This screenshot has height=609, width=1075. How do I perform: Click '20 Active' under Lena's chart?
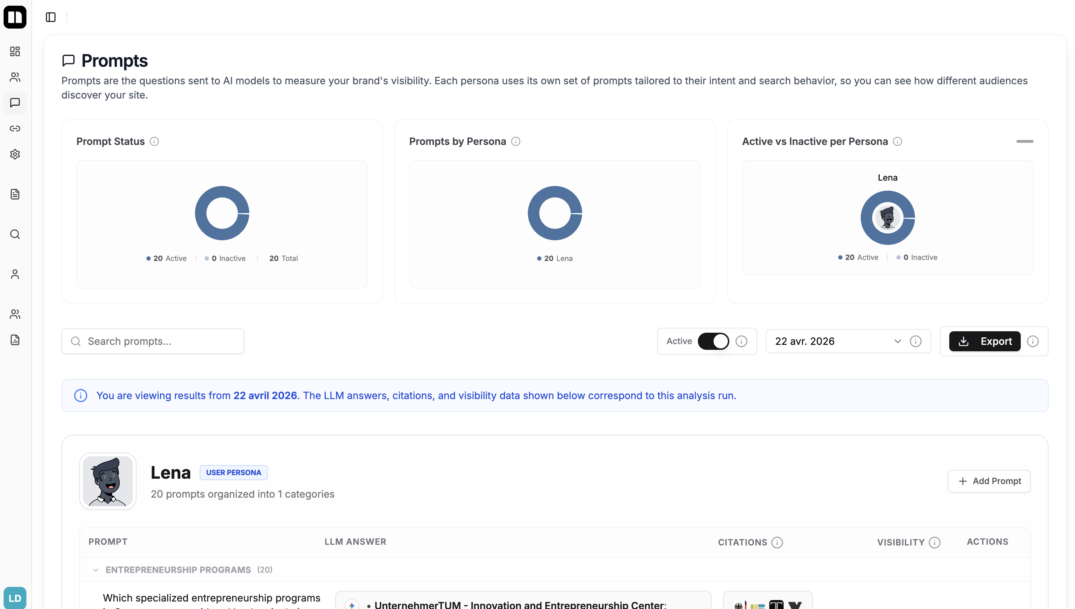click(858, 257)
